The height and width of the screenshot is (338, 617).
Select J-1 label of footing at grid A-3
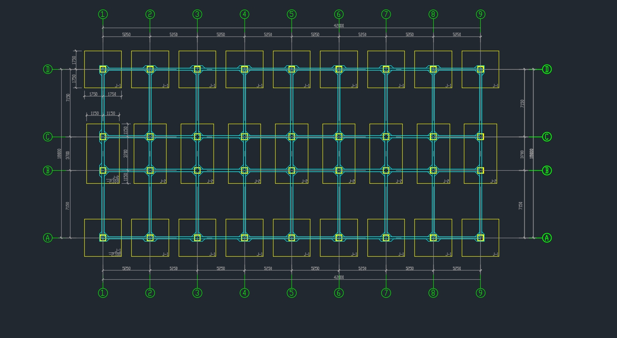[x=212, y=254]
